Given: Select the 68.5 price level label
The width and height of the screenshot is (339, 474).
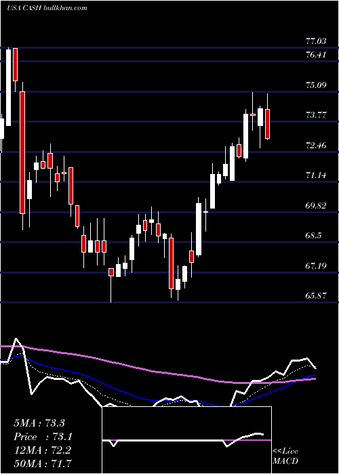Looking at the screenshot, I should tap(313, 235).
